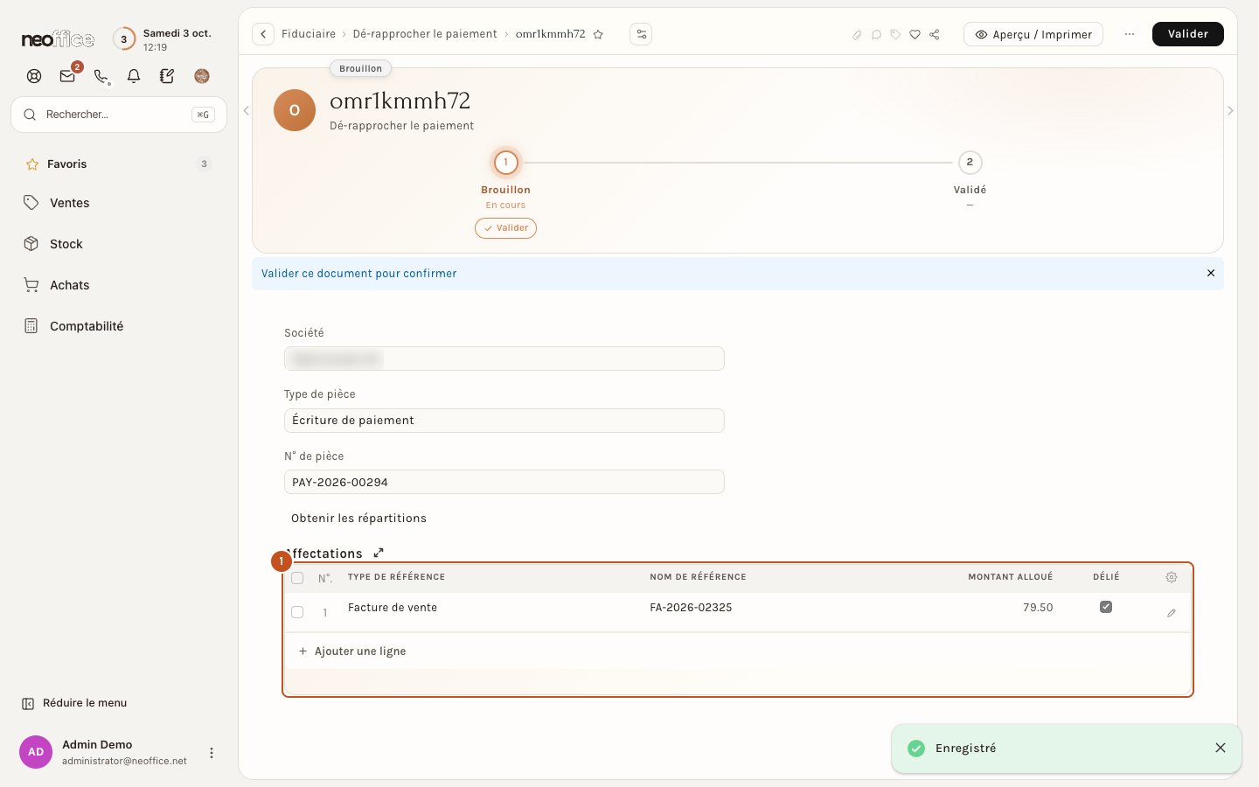
Task: Click Obtenir les répartitions
Action: [358, 519]
